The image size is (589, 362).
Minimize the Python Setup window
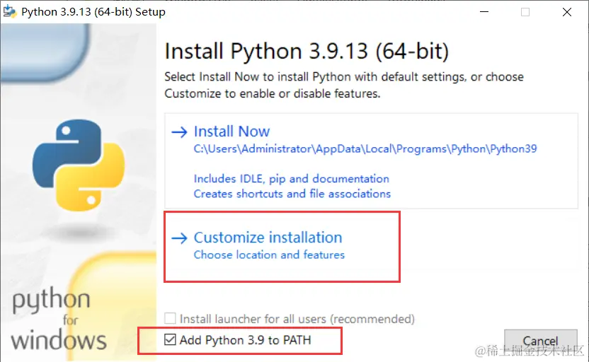click(x=484, y=12)
